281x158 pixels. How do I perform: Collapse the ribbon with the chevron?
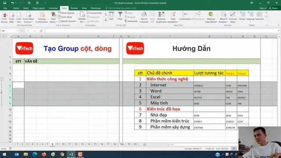tap(278, 25)
